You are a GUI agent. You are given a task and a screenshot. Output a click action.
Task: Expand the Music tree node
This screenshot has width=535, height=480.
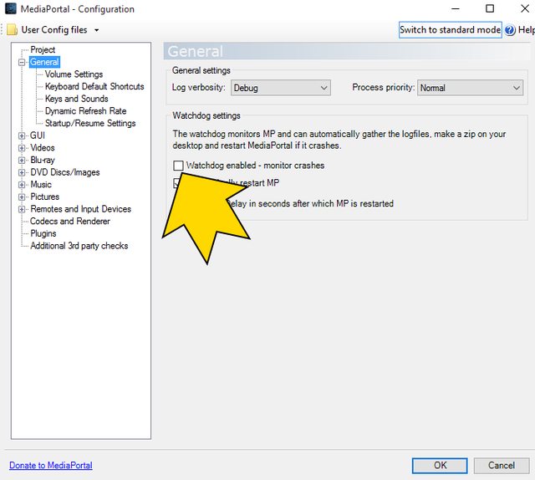coord(22,185)
